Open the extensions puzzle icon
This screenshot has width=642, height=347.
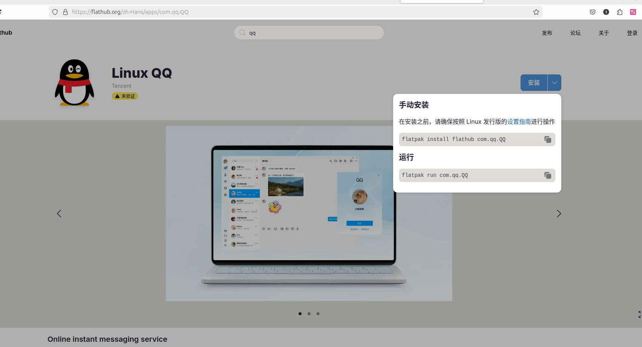click(x=620, y=12)
